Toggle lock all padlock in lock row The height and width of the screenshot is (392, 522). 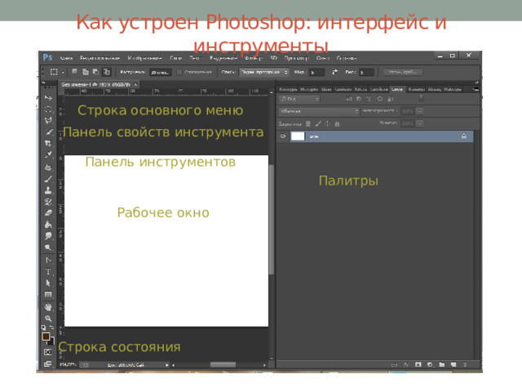pyautogui.click(x=337, y=123)
